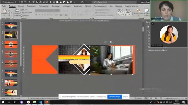Switch to the Рецензирование tab
188x105 pixels.
pos(100,6)
